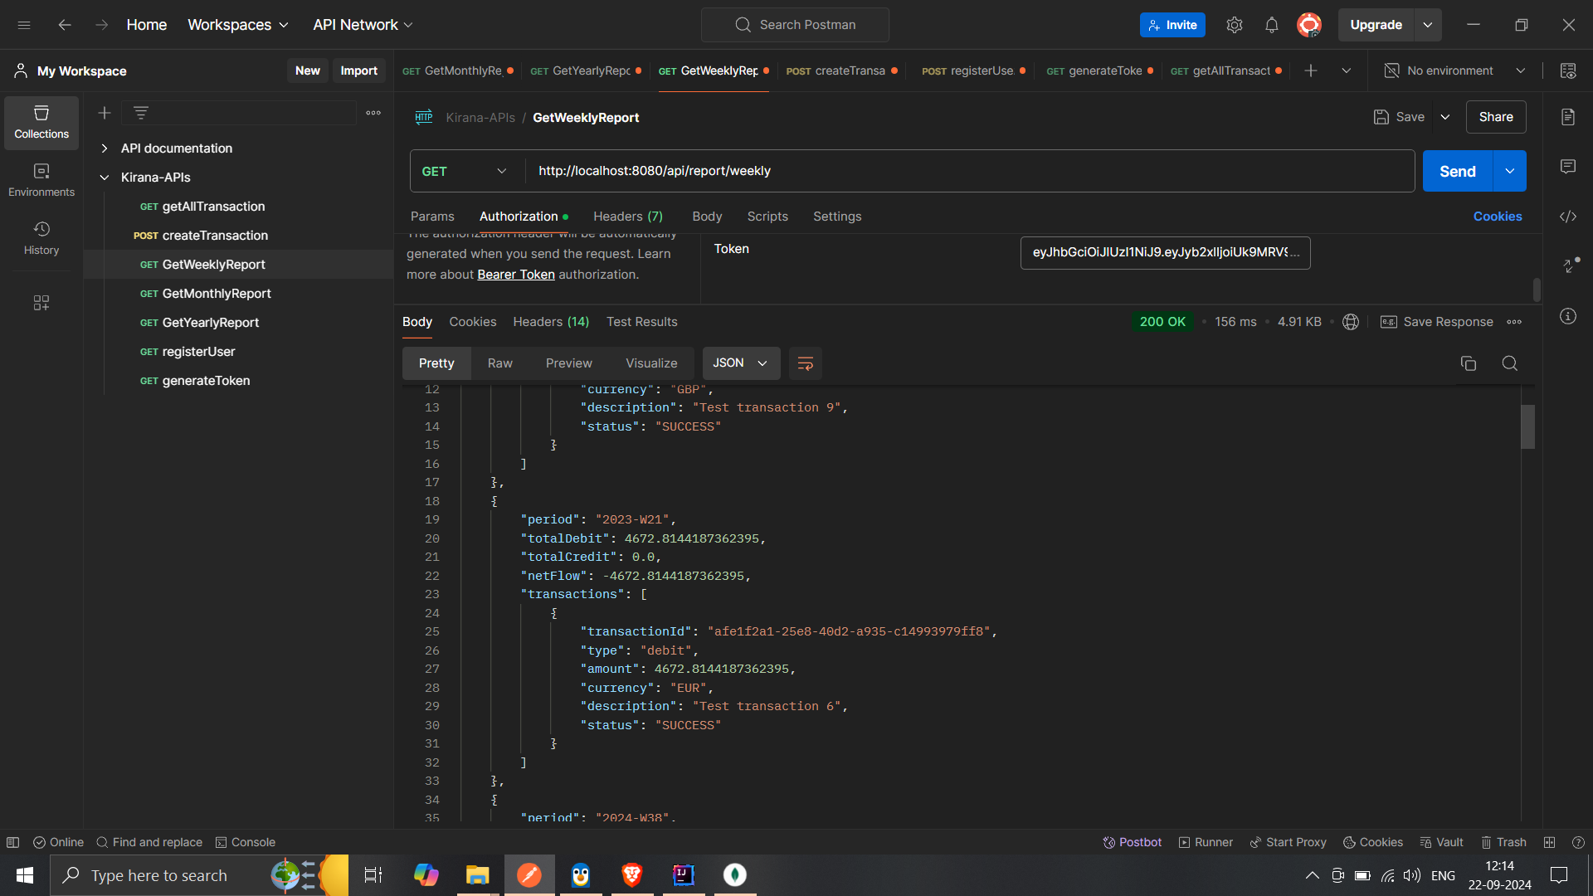This screenshot has width=1593, height=896.
Task: Switch response view to Preview mode
Action: point(568,363)
